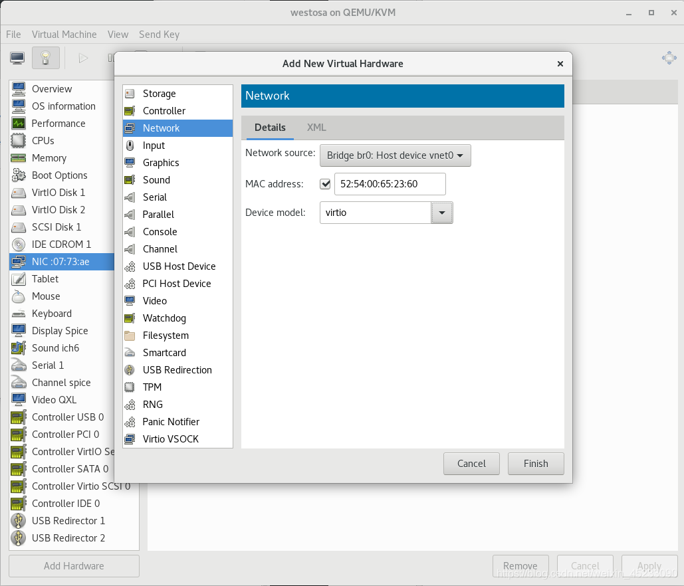Open the Network source dropdown
The width and height of the screenshot is (684, 586).
coord(396,155)
